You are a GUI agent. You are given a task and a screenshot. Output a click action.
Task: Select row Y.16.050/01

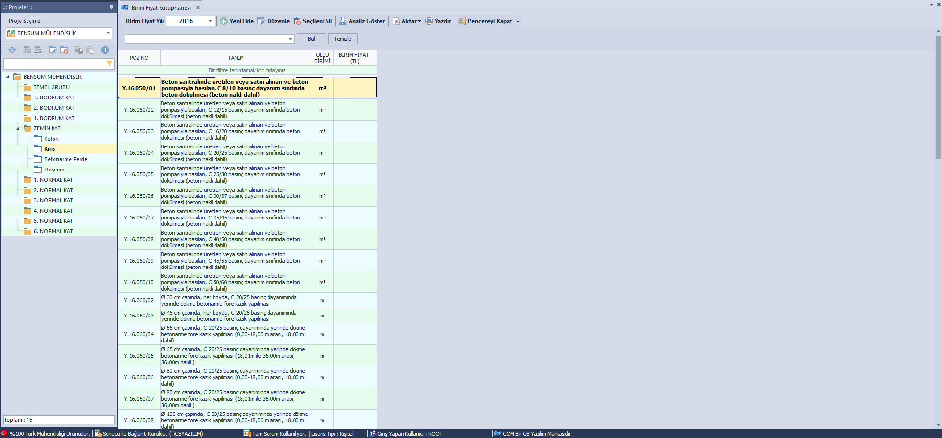tap(247, 88)
